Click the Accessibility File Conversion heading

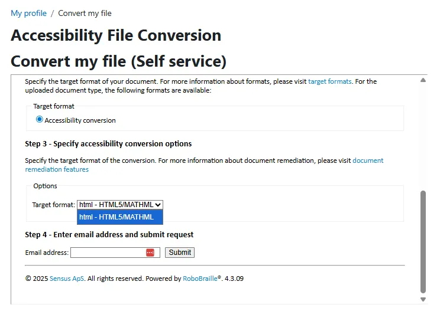116,35
